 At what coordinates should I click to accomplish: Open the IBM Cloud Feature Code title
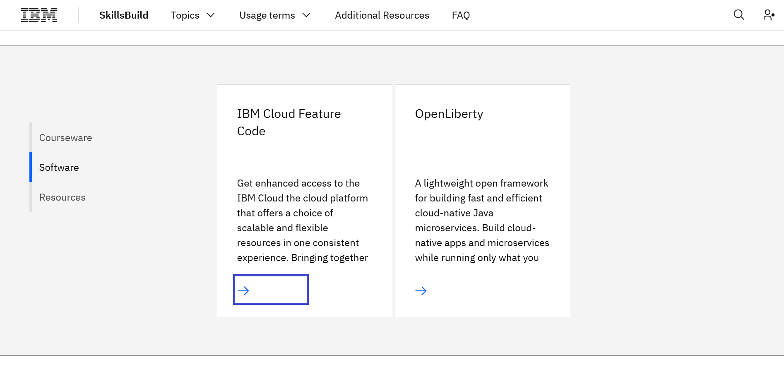[289, 122]
